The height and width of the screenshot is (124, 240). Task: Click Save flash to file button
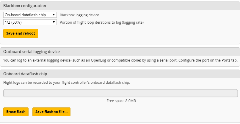(x=51, y=112)
